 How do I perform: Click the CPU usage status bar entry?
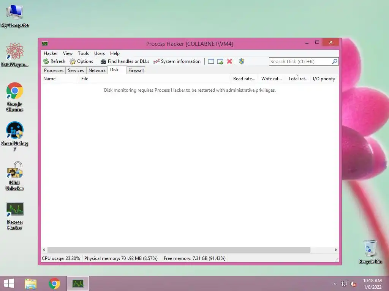click(x=61, y=258)
